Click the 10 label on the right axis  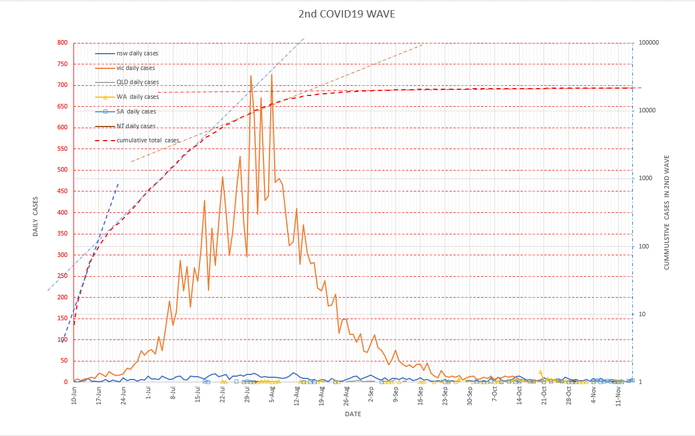pyautogui.click(x=642, y=315)
